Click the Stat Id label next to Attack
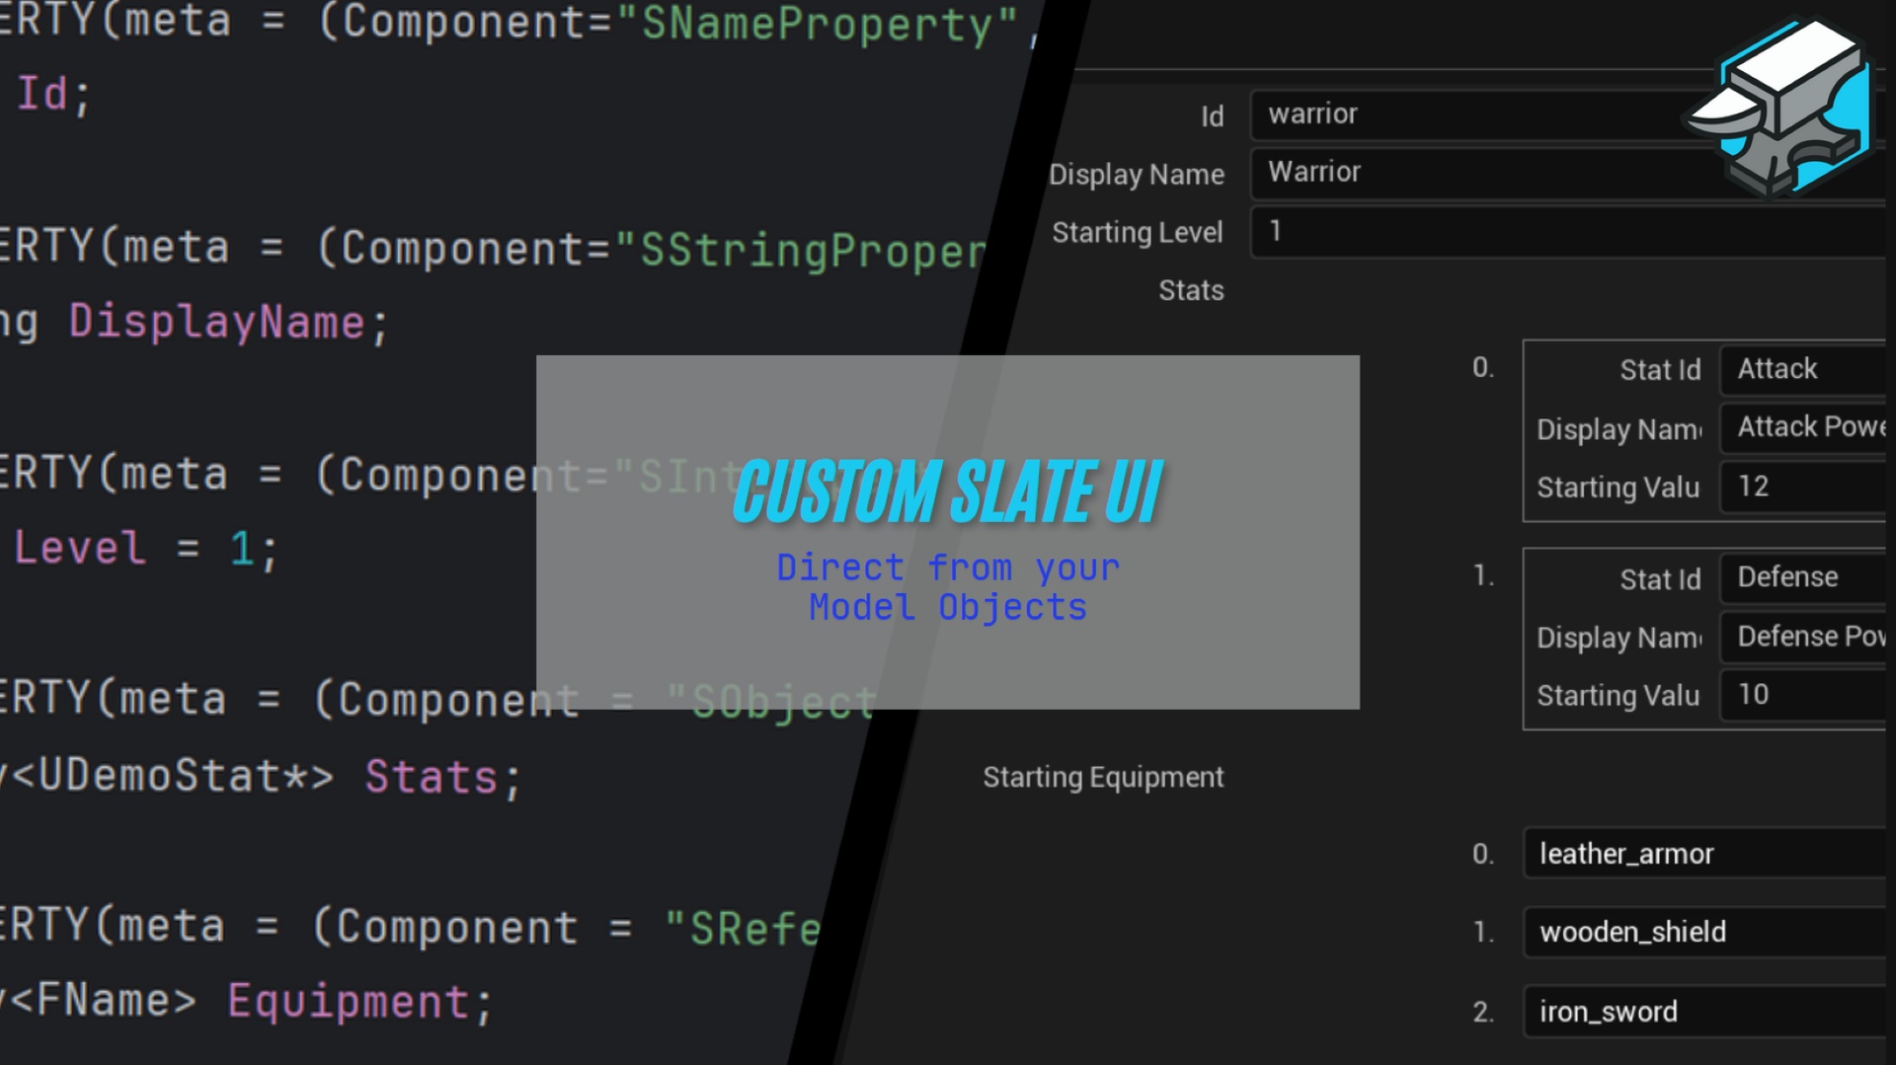 click(1660, 370)
